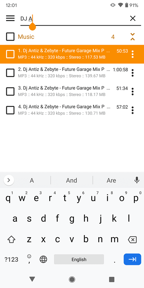
Task: Open the three-dot menu for track 2
Action: click(132, 73)
